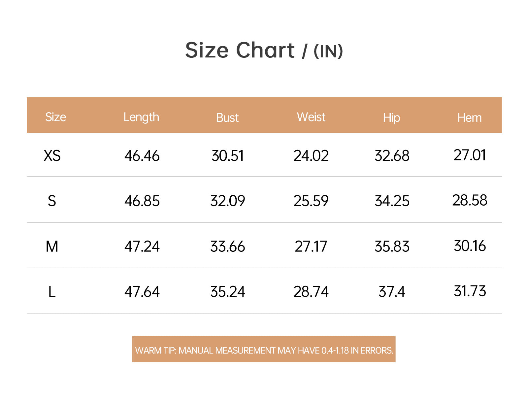Click the Weist column header
Screen dimensions: 528x396
click(x=311, y=117)
